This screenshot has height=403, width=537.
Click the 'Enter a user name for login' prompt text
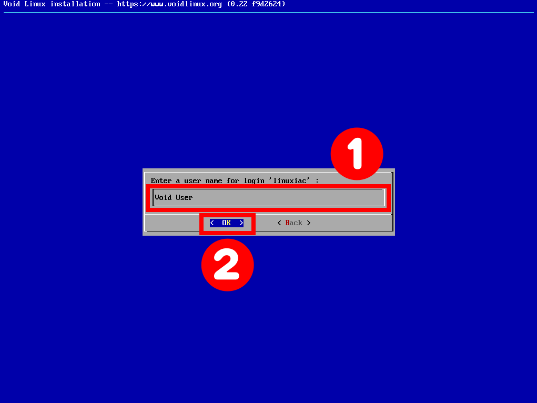click(235, 180)
